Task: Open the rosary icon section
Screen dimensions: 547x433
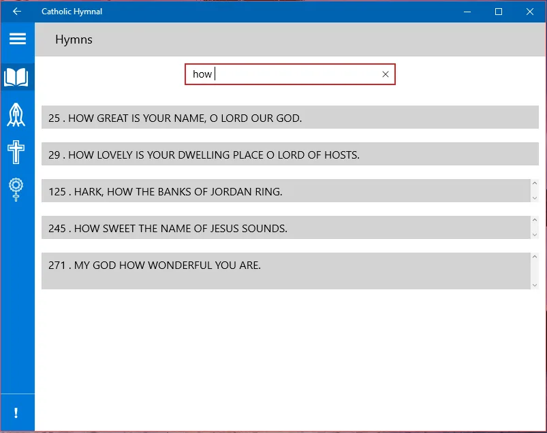Action: 16,190
